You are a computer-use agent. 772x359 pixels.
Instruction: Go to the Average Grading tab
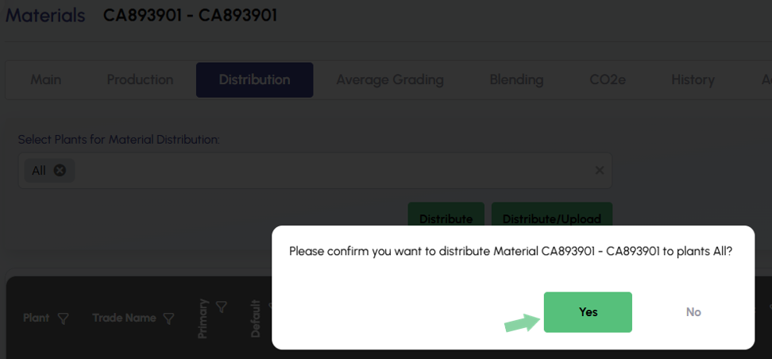coord(389,79)
